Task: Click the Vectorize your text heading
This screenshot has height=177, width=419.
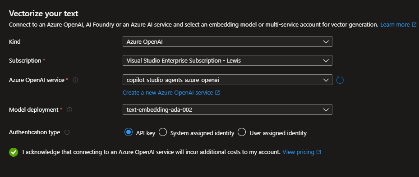Action: pyautogui.click(x=44, y=14)
